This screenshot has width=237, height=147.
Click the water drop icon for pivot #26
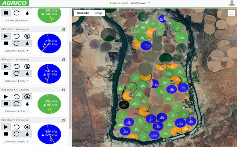click(x=27, y=134)
